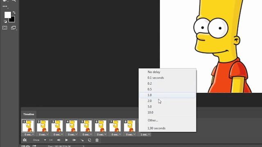262x147 pixels.
Task: Choose 1.0 delay option
Action: (x=167, y=95)
